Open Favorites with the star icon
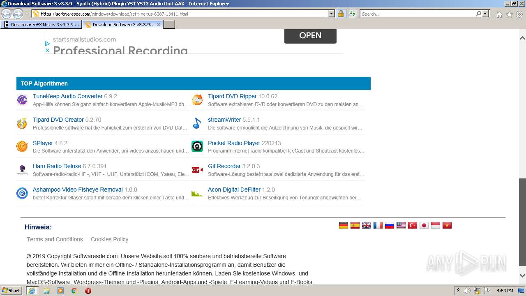Image resolution: width=526 pixels, height=296 pixels. [x=509, y=14]
